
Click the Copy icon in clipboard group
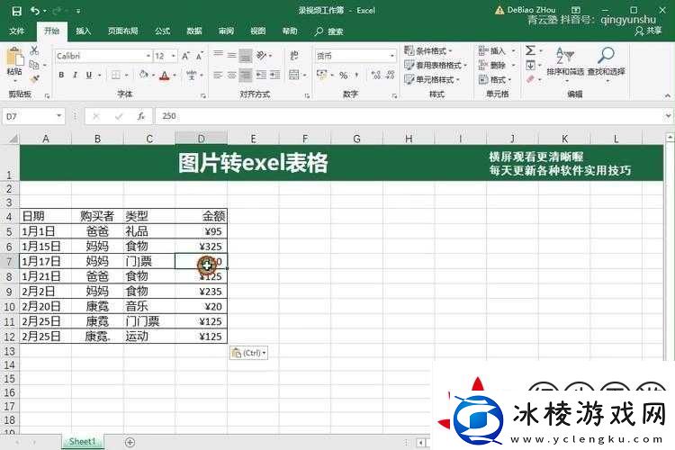coord(34,65)
